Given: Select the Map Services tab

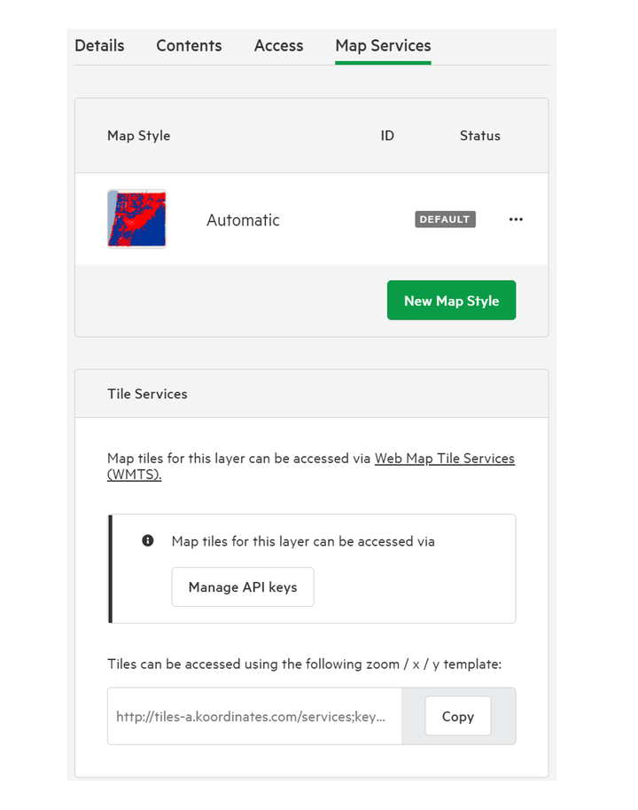Looking at the screenshot, I should click(383, 45).
